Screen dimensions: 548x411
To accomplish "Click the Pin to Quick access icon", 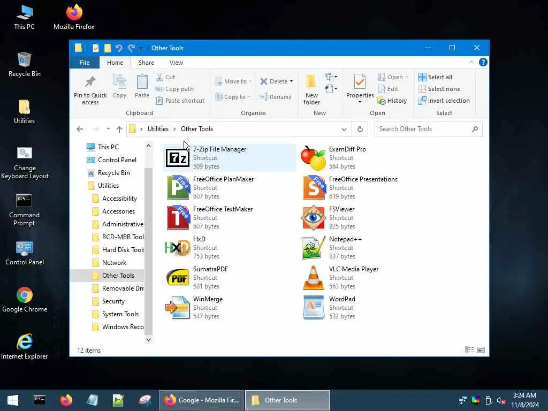I will [90, 82].
